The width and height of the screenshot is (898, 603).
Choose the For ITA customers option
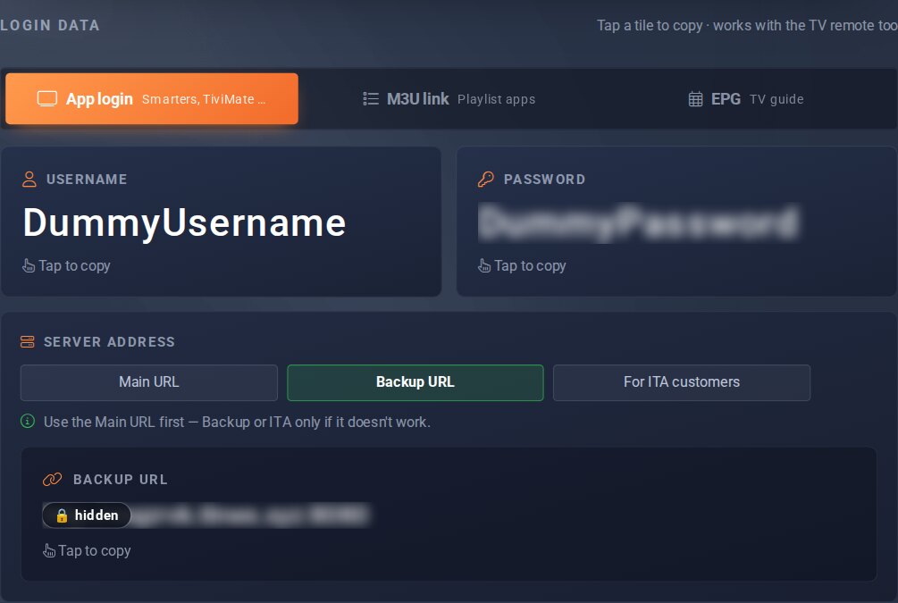point(682,382)
